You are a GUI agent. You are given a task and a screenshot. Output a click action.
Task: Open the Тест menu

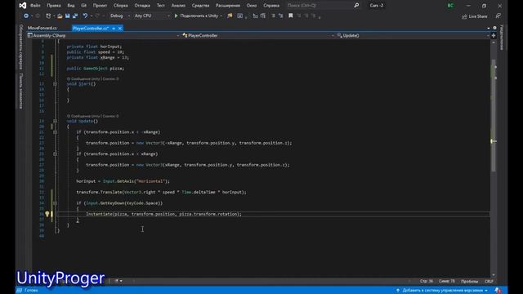pyautogui.click(x=160, y=6)
